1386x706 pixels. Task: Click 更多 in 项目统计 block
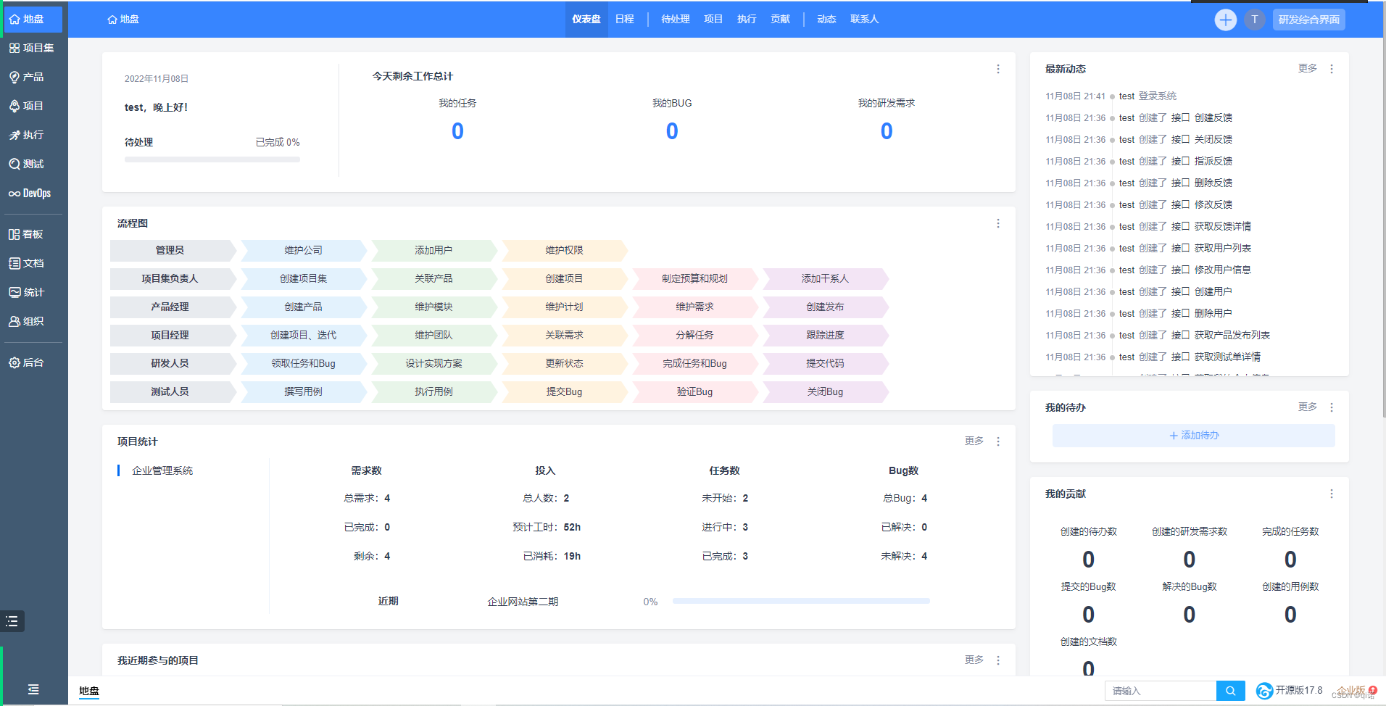tap(974, 441)
